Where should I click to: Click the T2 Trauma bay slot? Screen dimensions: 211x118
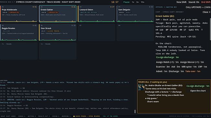(x=58, y=51)
